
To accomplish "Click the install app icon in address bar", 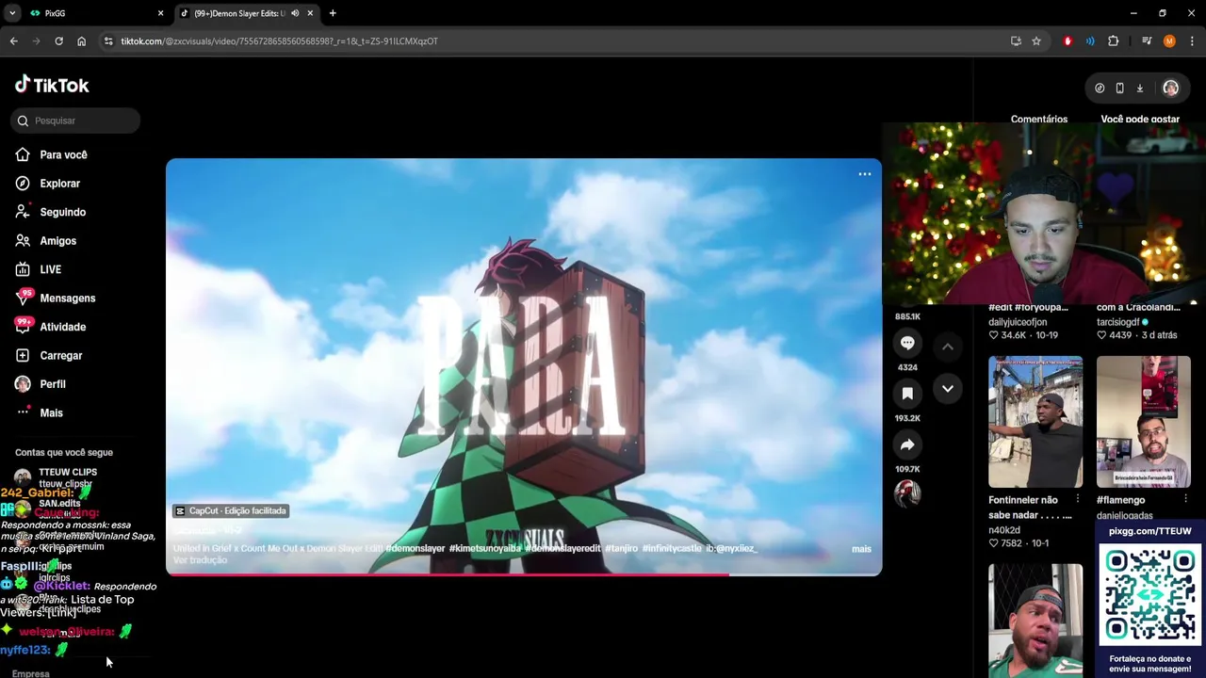I will tap(1016, 41).
